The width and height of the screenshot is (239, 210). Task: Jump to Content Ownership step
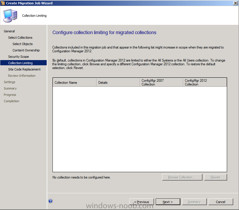click(x=26, y=50)
